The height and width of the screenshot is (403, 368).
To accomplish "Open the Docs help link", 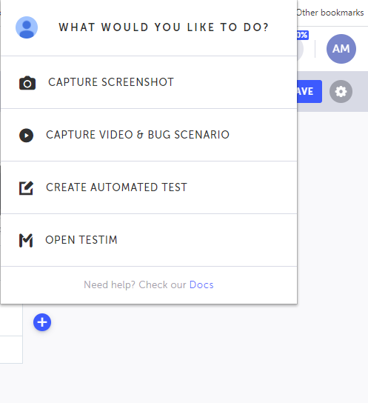I will pyautogui.click(x=201, y=284).
